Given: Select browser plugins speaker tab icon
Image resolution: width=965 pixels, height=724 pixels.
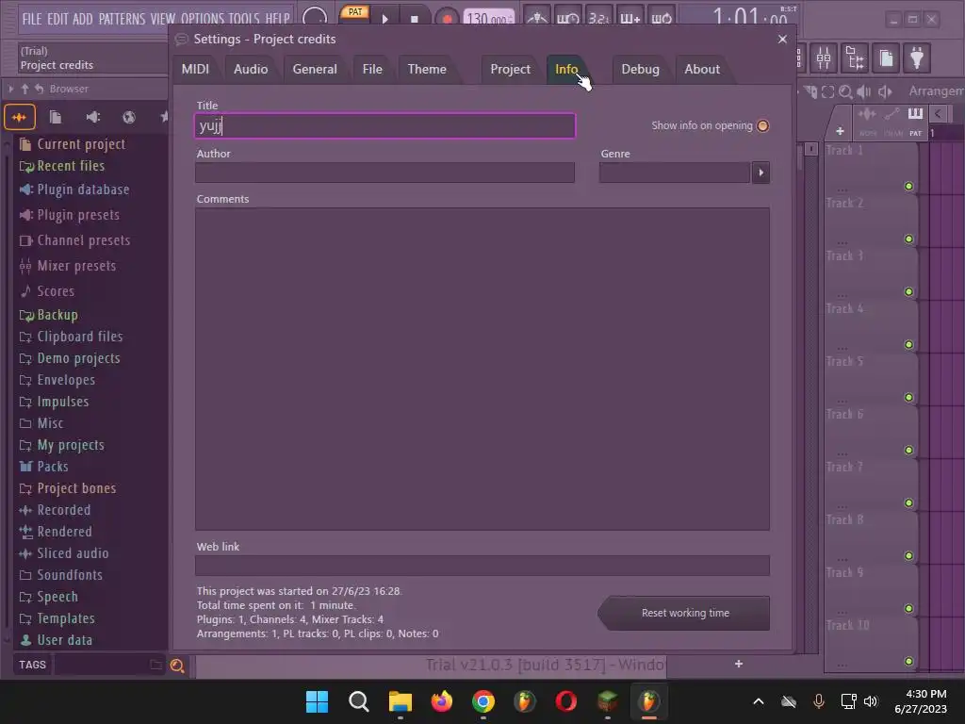Looking at the screenshot, I should pyautogui.click(x=92, y=117).
